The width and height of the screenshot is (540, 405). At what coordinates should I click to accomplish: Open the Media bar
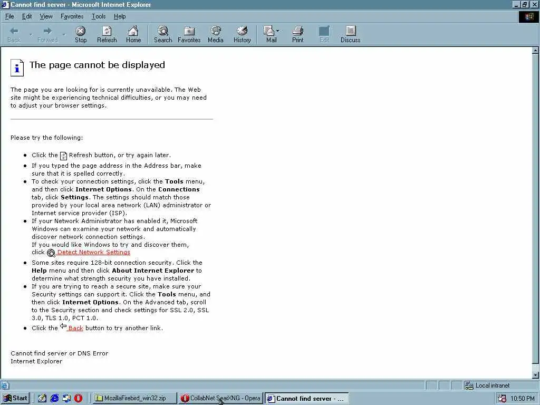[x=216, y=34]
